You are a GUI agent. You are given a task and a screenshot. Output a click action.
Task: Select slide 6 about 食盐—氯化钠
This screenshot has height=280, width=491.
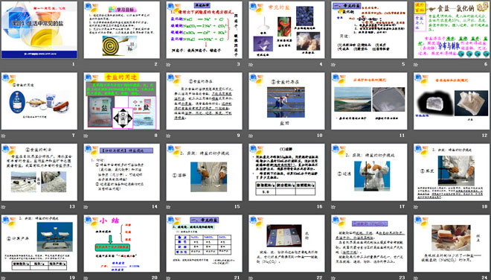pos(452,30)
